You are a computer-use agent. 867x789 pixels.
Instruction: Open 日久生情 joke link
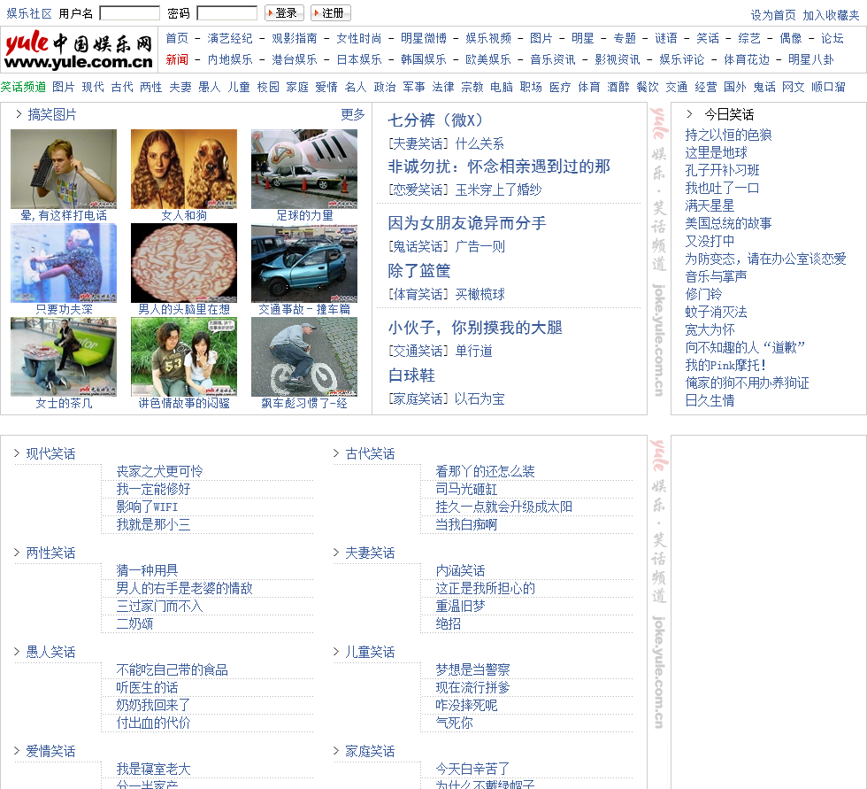click(x=710, y=400)
